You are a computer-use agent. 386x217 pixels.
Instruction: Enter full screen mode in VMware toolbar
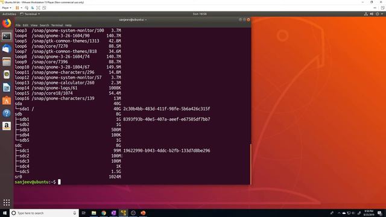38,8
